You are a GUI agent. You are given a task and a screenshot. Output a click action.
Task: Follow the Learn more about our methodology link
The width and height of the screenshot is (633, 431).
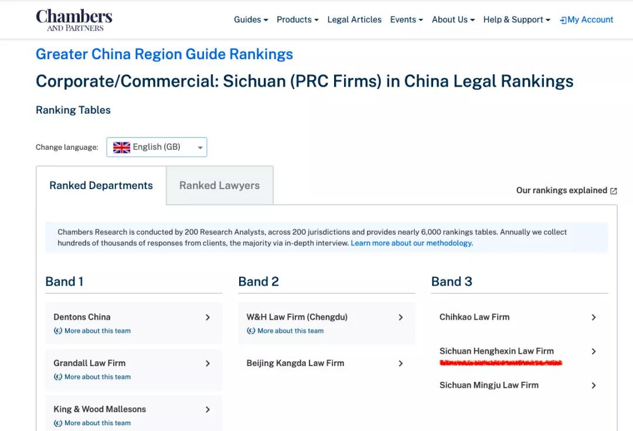(x=411, y=243)
